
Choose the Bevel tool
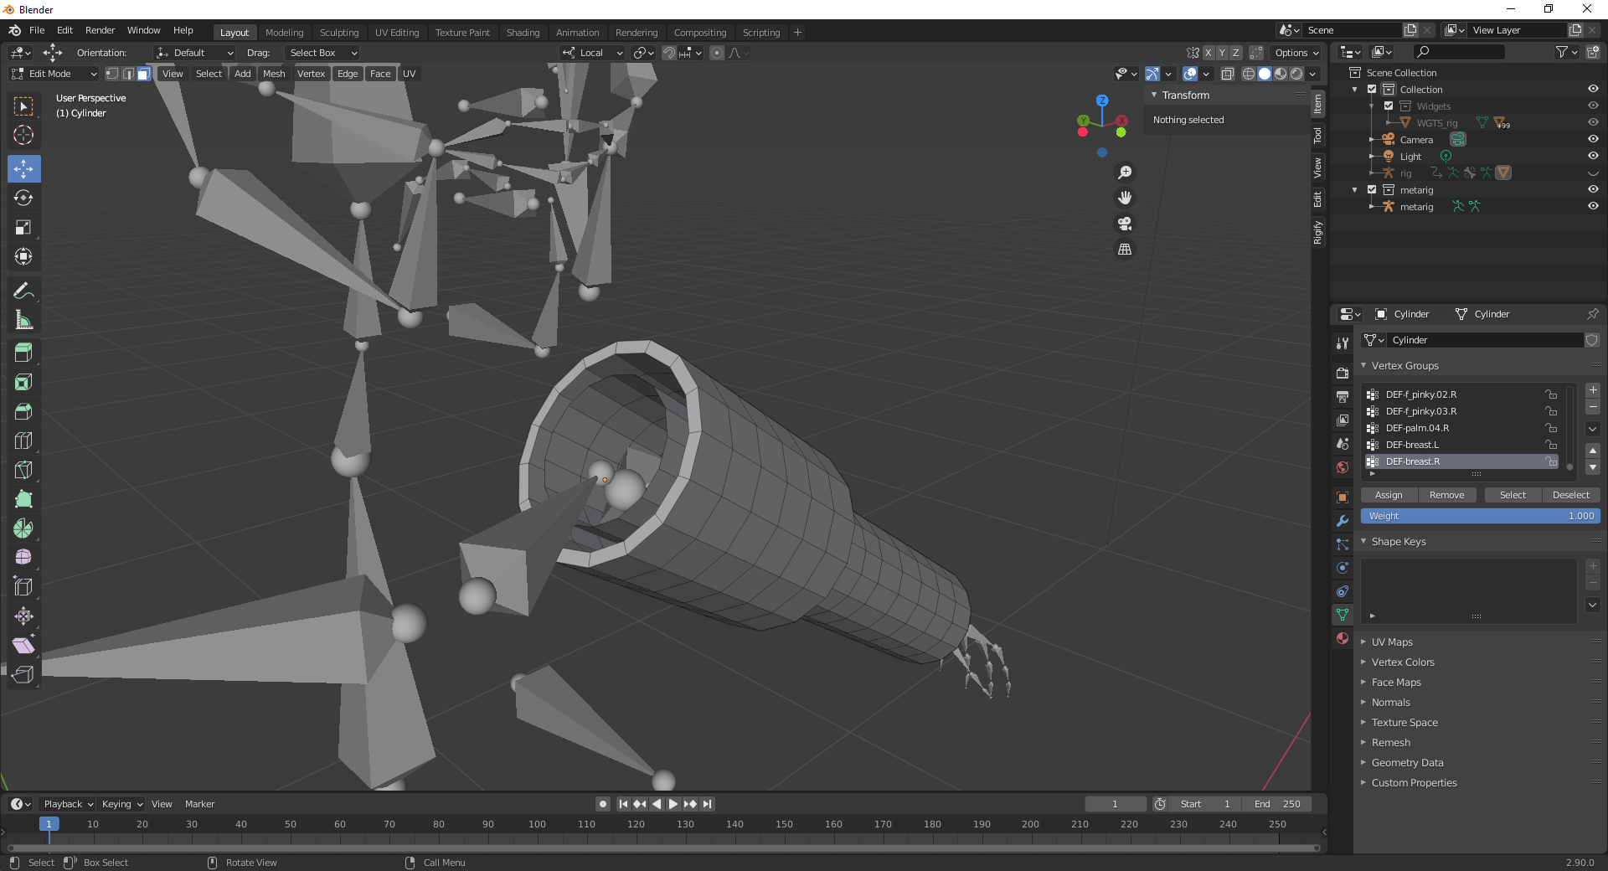(23, 411)
